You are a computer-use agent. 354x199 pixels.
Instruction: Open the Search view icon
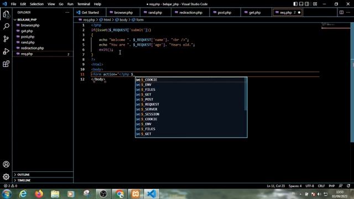[6, 27]
